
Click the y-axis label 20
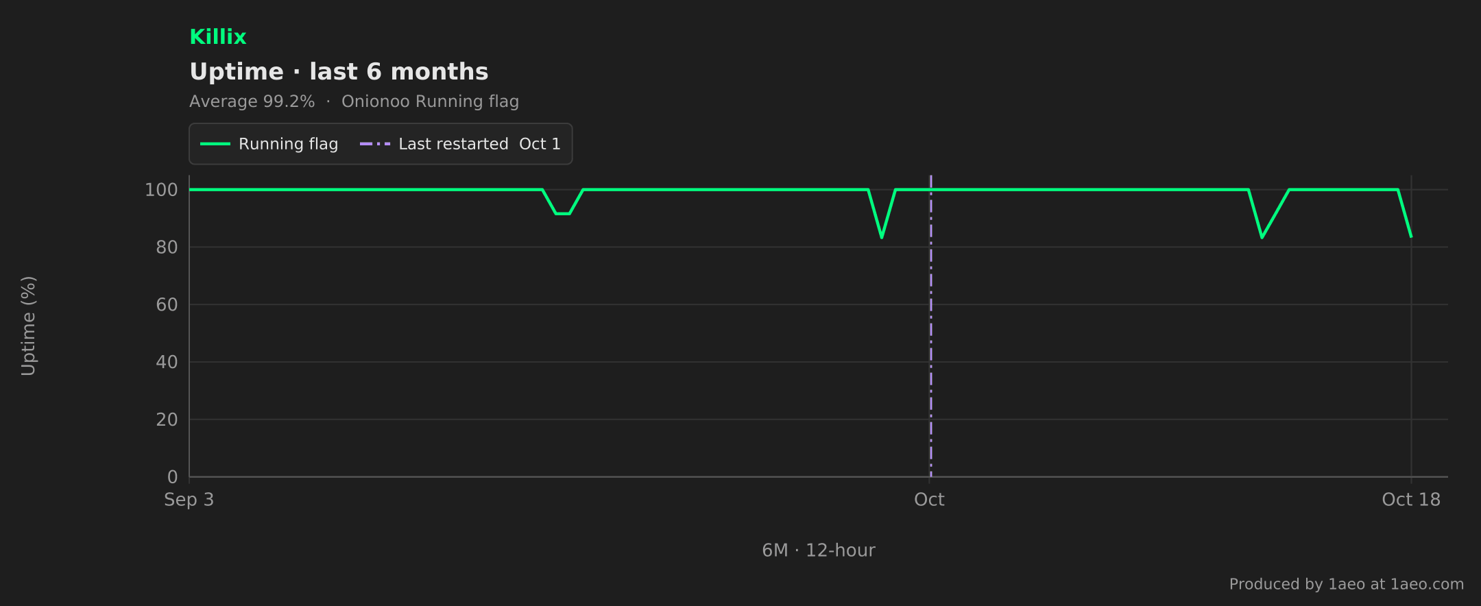(167, 420)
